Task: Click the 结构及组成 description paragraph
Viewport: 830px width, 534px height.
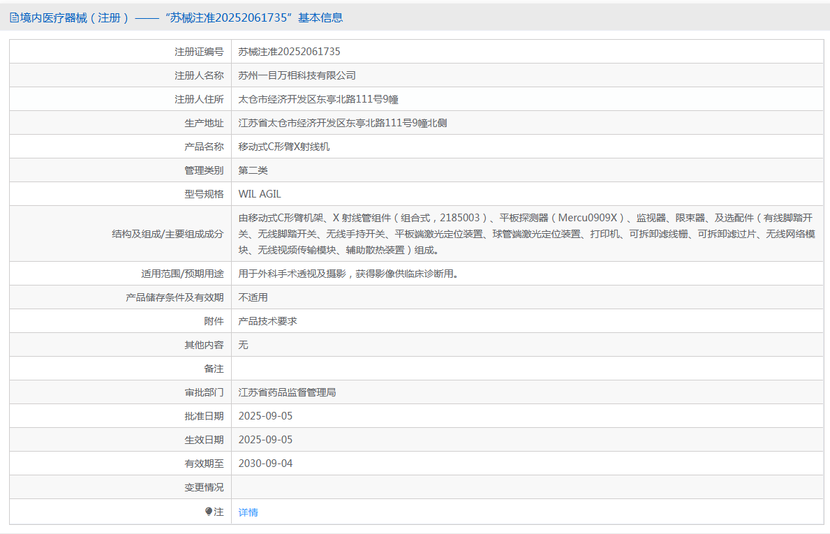Action: point(526,234)
